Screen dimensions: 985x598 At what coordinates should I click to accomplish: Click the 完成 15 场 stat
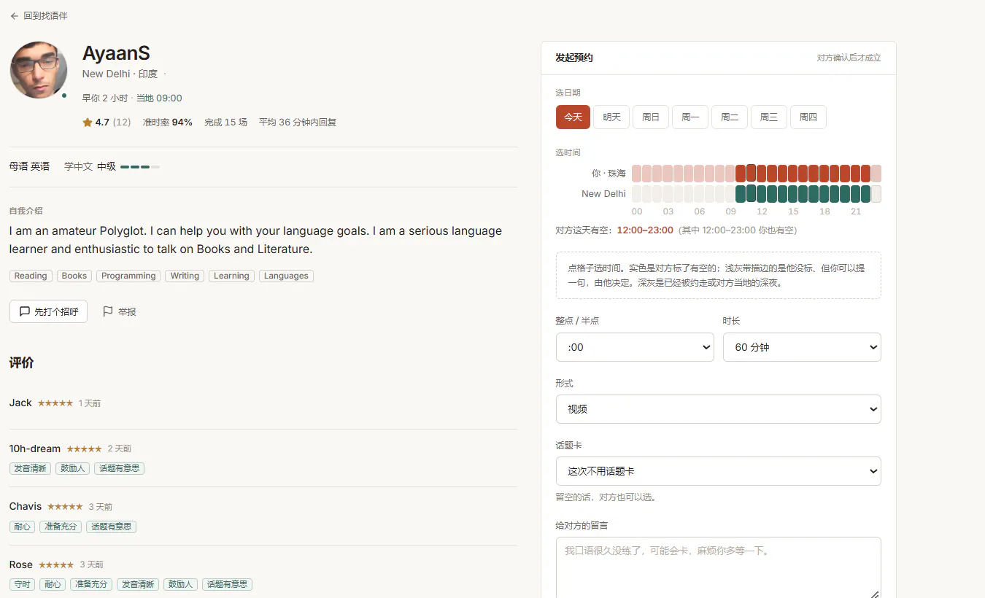[226, 123]
